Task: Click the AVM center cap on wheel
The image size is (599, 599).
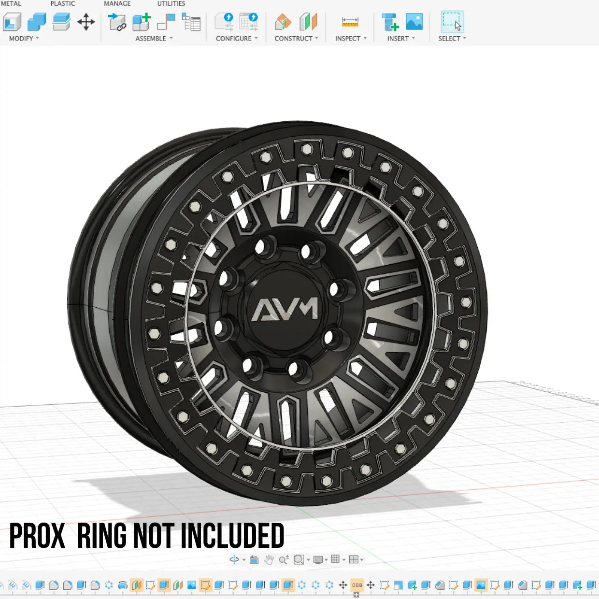Action: pos(285,309)
